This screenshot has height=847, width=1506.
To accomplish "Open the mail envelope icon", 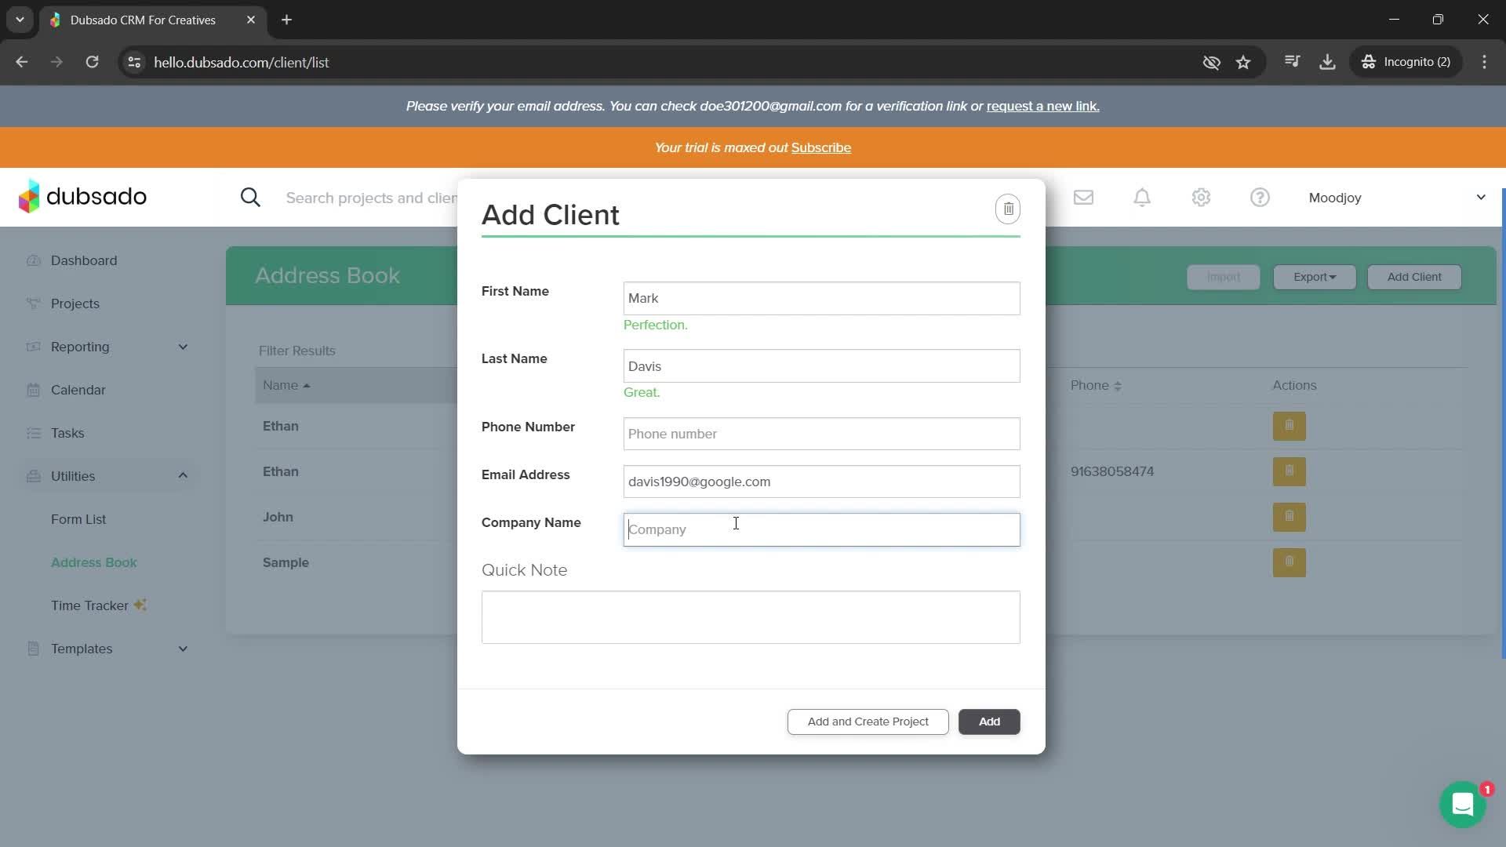I will [1083, 198].
